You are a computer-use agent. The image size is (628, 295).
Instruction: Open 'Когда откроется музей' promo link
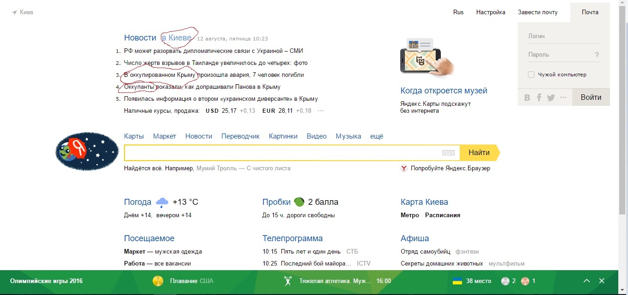(444, 91)
